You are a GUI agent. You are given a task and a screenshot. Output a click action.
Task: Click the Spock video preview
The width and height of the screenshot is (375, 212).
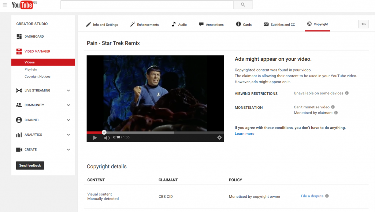(155, 93)
